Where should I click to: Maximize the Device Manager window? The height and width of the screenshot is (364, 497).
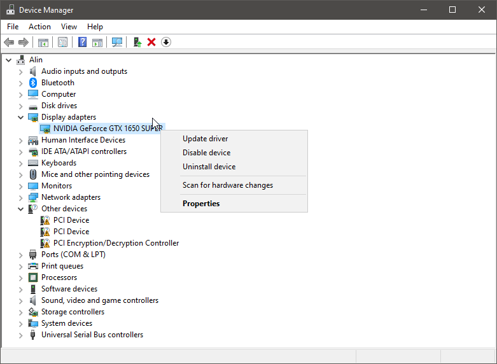click(x=452, y=10)
